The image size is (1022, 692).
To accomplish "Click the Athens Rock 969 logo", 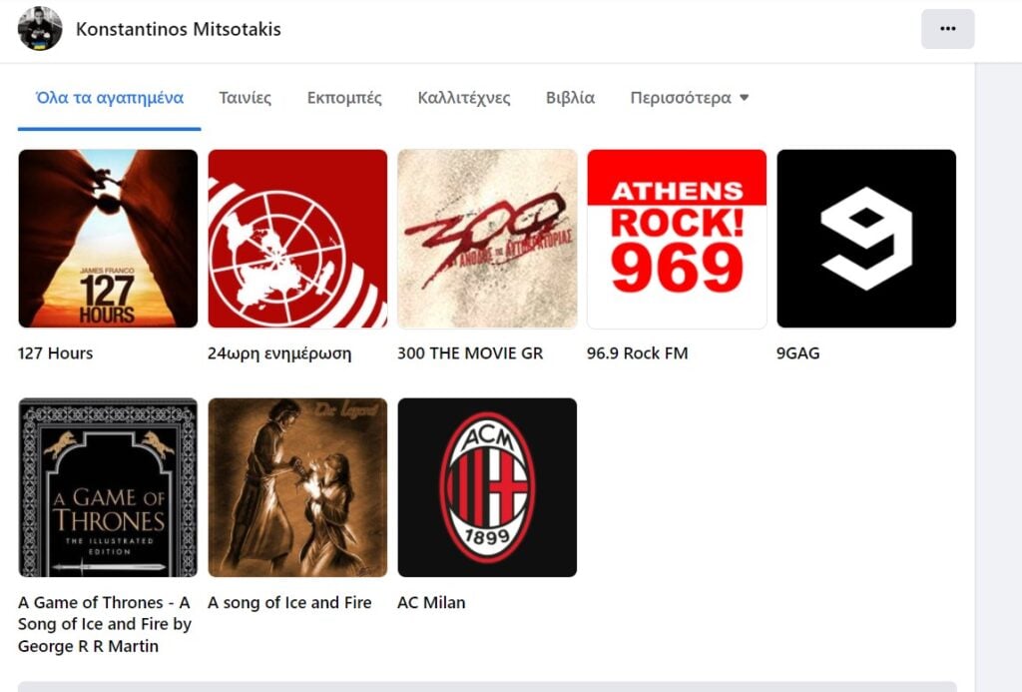I will tap(677, 239).
